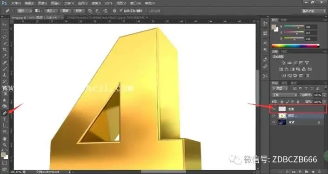
Task: Open the 文件(F) menu
Action: tap(16, 3)
